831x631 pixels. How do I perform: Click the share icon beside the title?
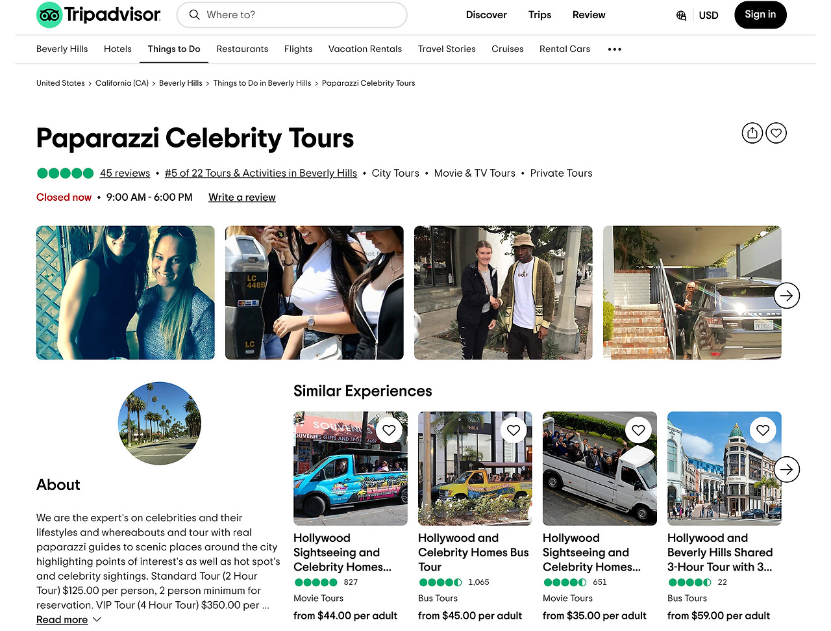[752, 133]
